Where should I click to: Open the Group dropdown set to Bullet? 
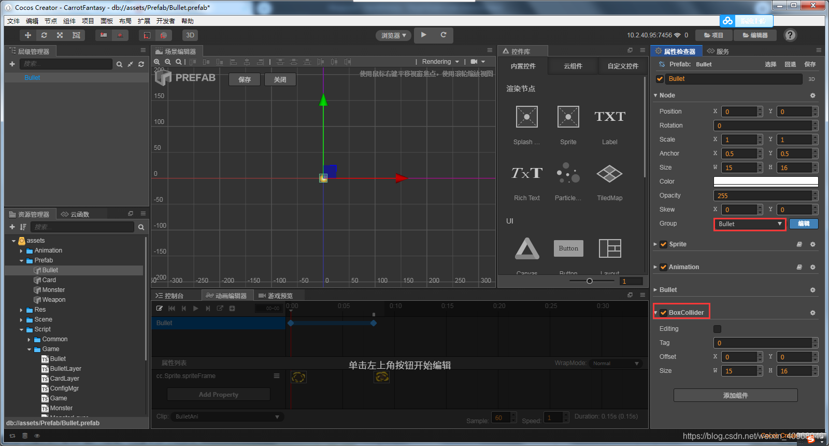pyautogui.click(x=750, y=224)
